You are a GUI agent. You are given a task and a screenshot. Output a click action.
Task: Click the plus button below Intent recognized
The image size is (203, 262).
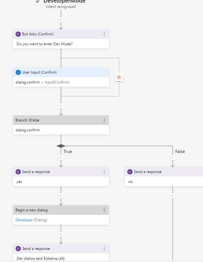click(x=61, y=20)
